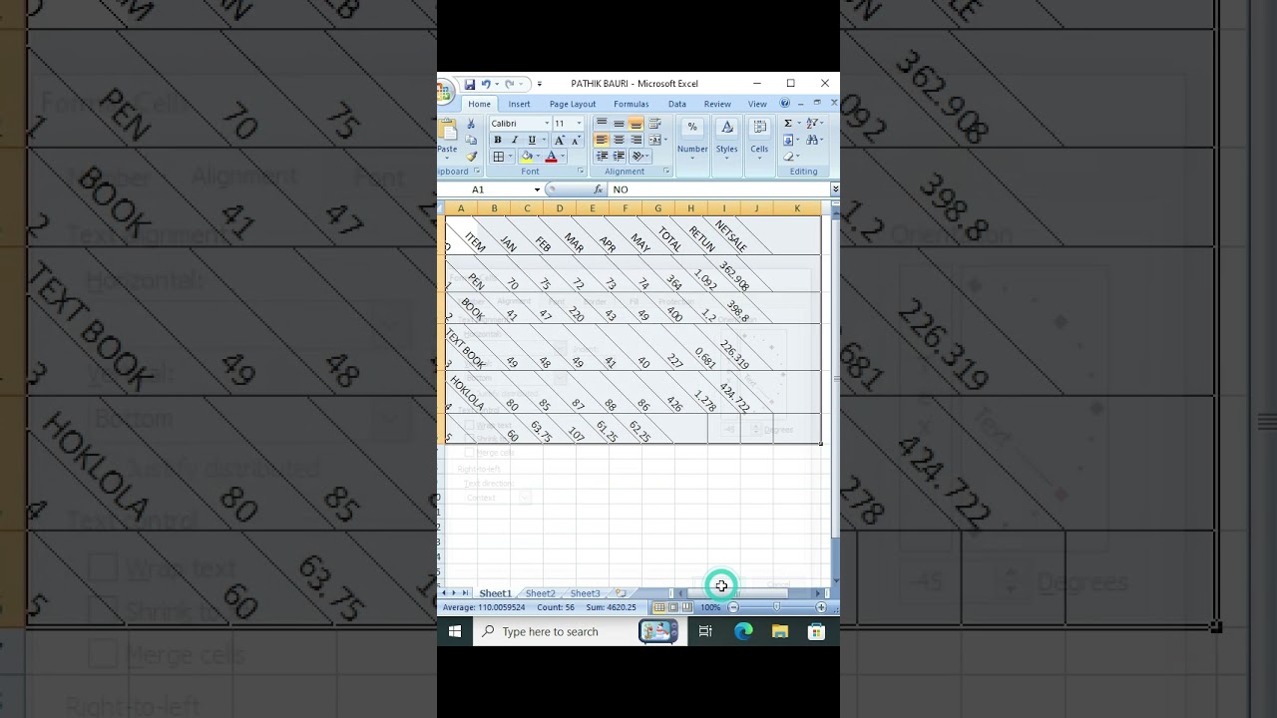Image resolution: width=1277 pixels, height=718 pixels.
Task: Open the Office Button menu
Action: 444,92
